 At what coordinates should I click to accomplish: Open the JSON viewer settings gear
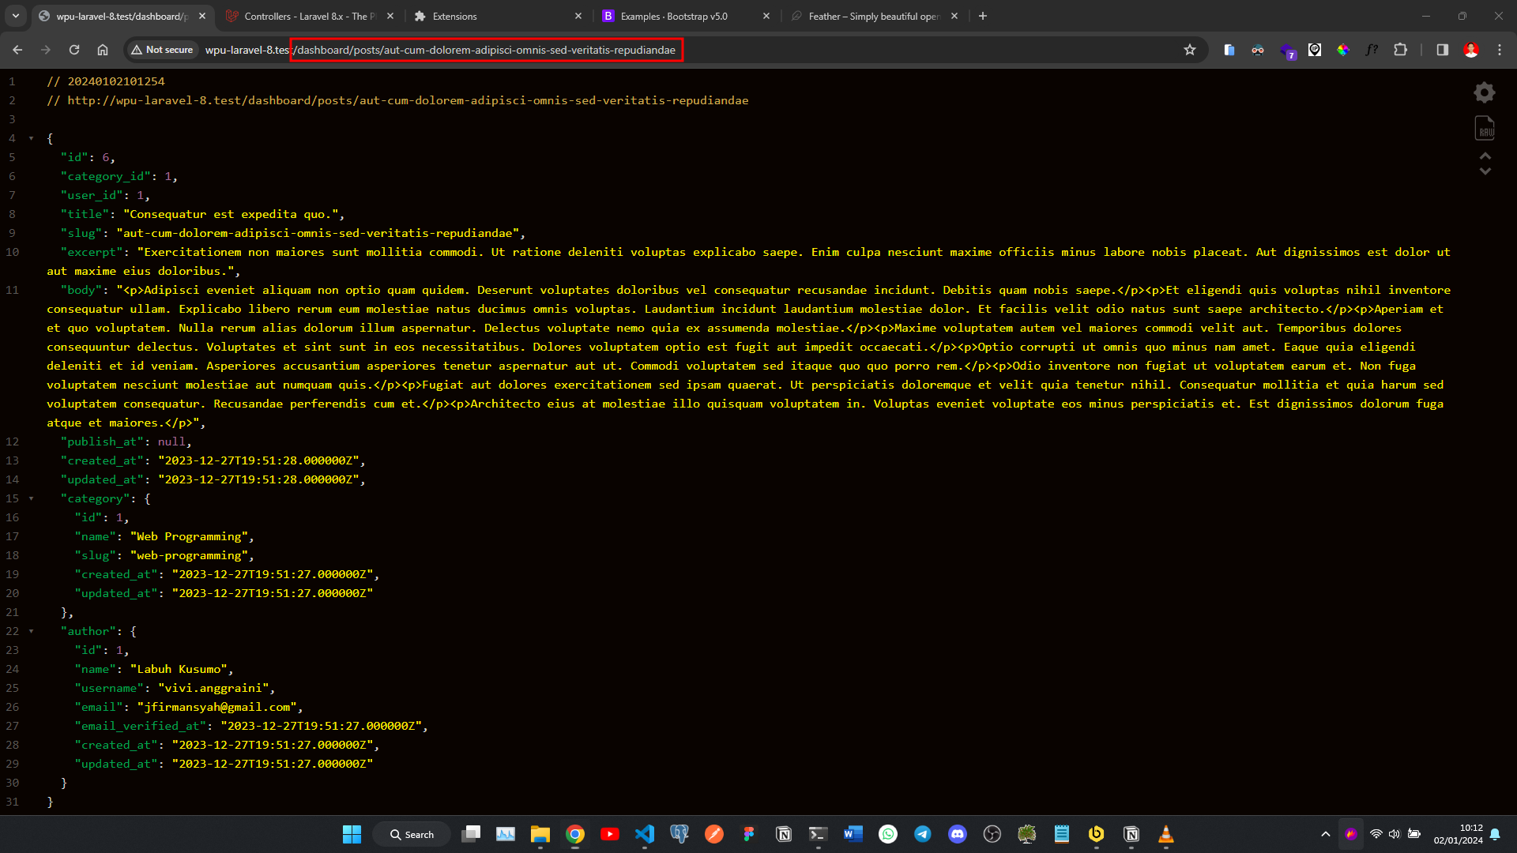[x=1485, y=92]
